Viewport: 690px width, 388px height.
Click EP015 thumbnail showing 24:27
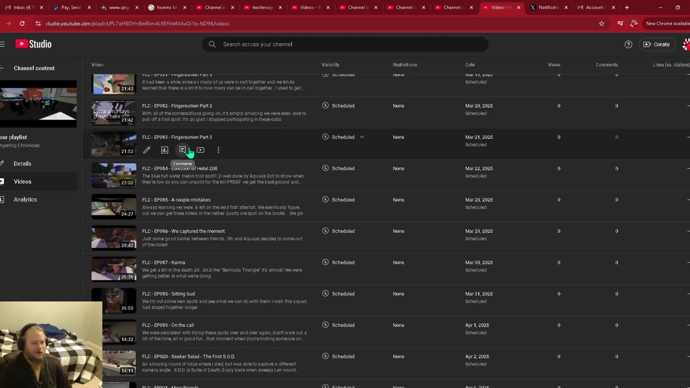pos(114,205)
